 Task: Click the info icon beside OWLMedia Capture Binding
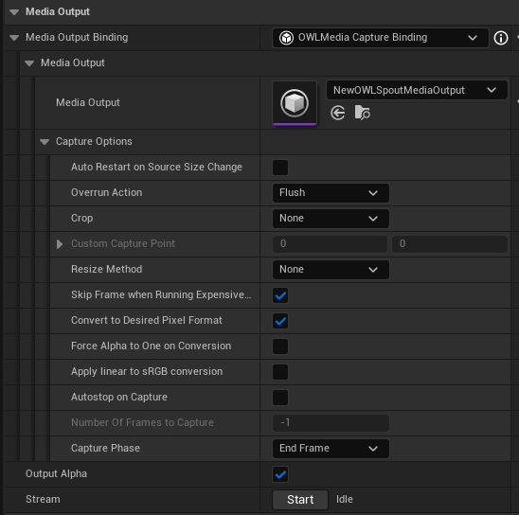click(x=500, y=38)
